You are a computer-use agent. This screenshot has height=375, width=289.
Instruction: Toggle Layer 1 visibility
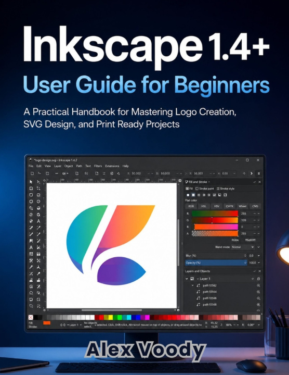pyautogui.click(x=253, y=279)
